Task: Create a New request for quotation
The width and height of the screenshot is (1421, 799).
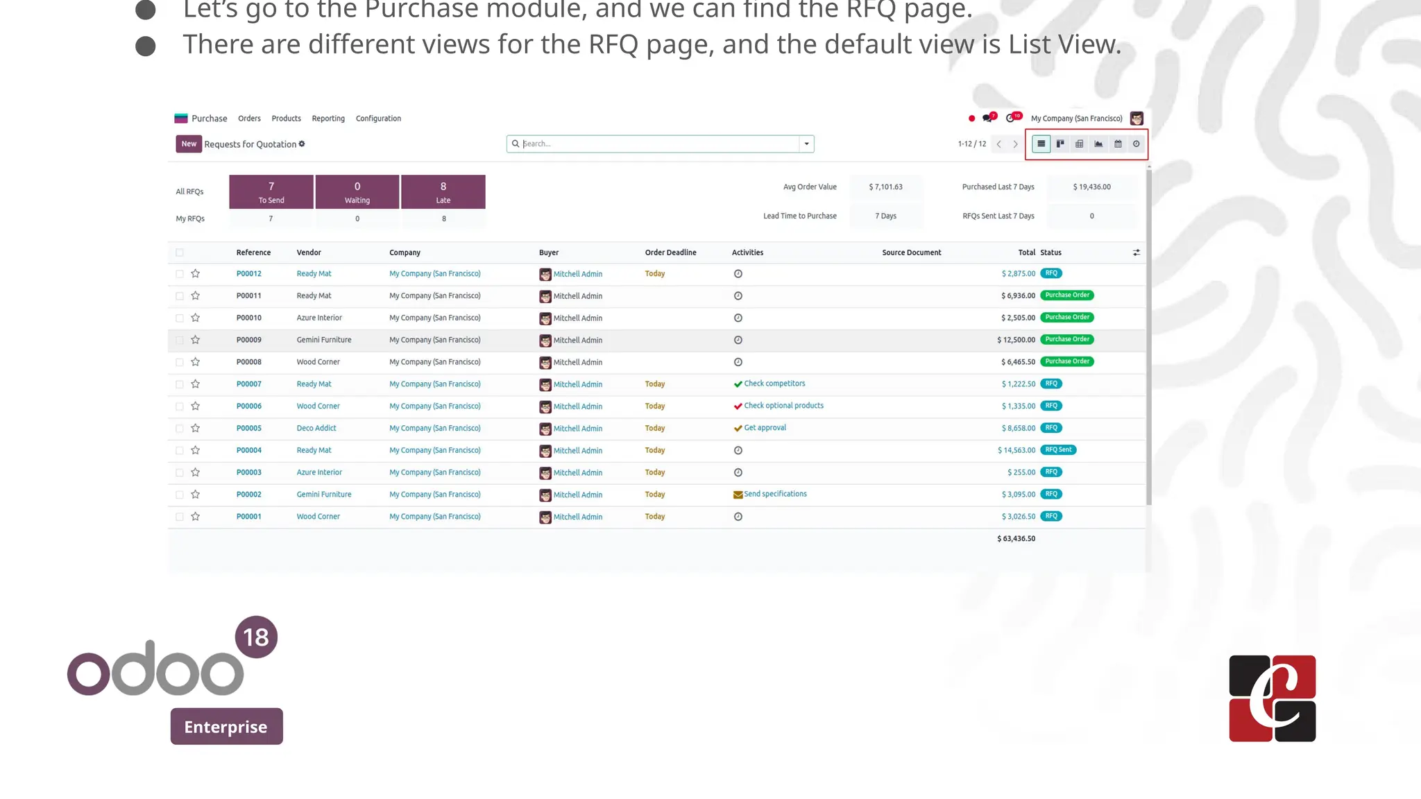Action: tap(189, 144)
